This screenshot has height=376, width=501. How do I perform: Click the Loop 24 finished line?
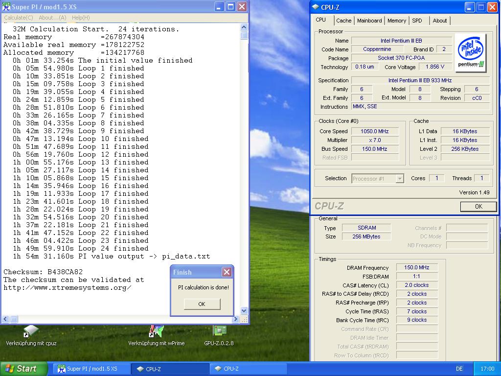click(x=81, y=248)
